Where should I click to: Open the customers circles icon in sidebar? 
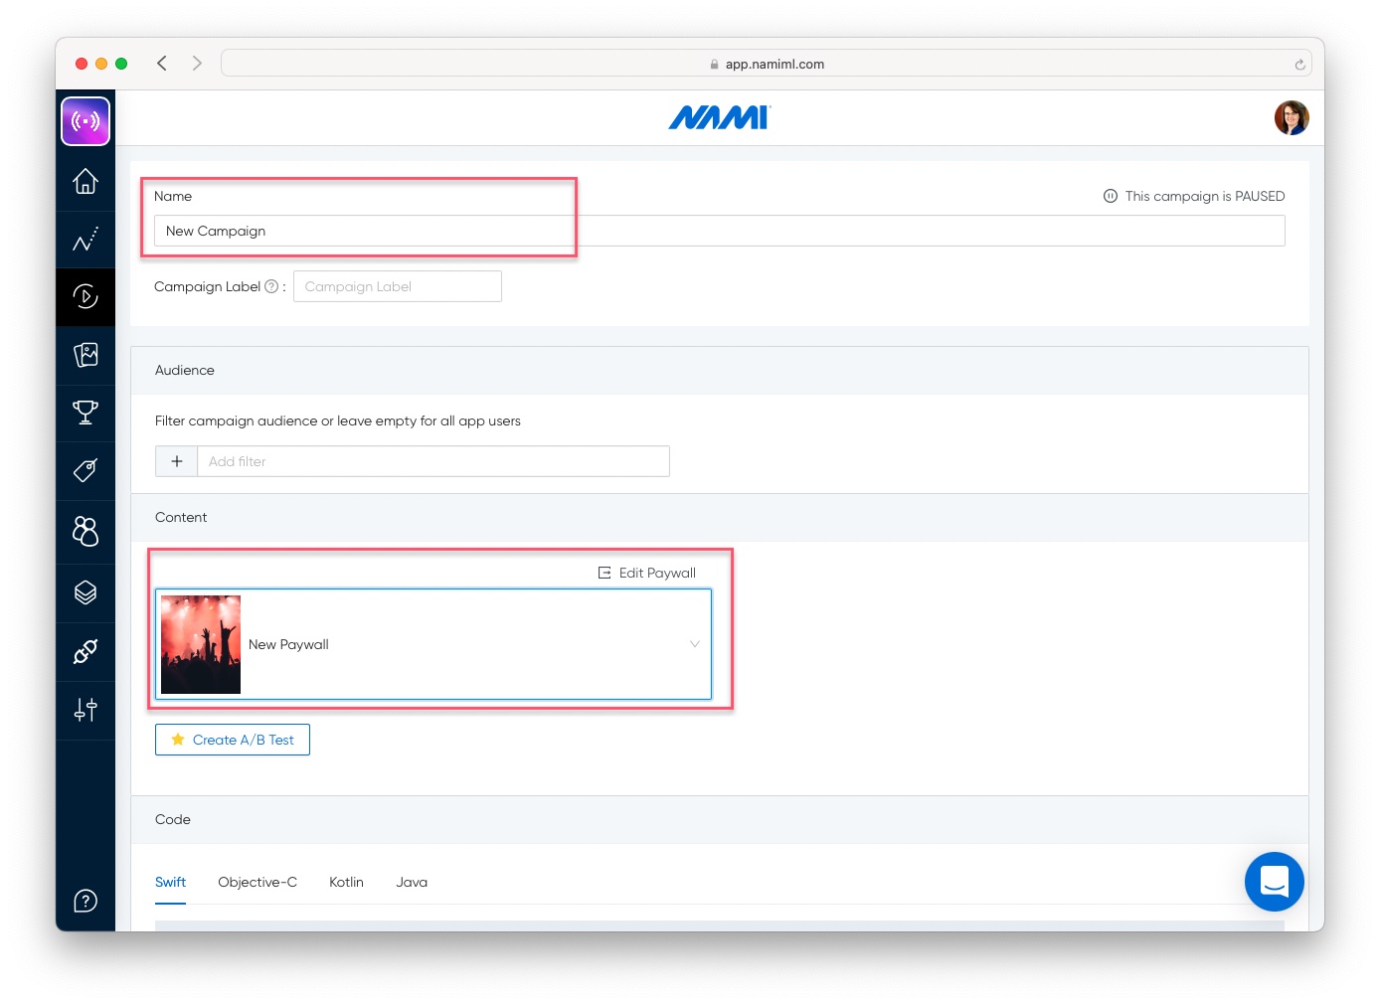click(x=86, y=531)
